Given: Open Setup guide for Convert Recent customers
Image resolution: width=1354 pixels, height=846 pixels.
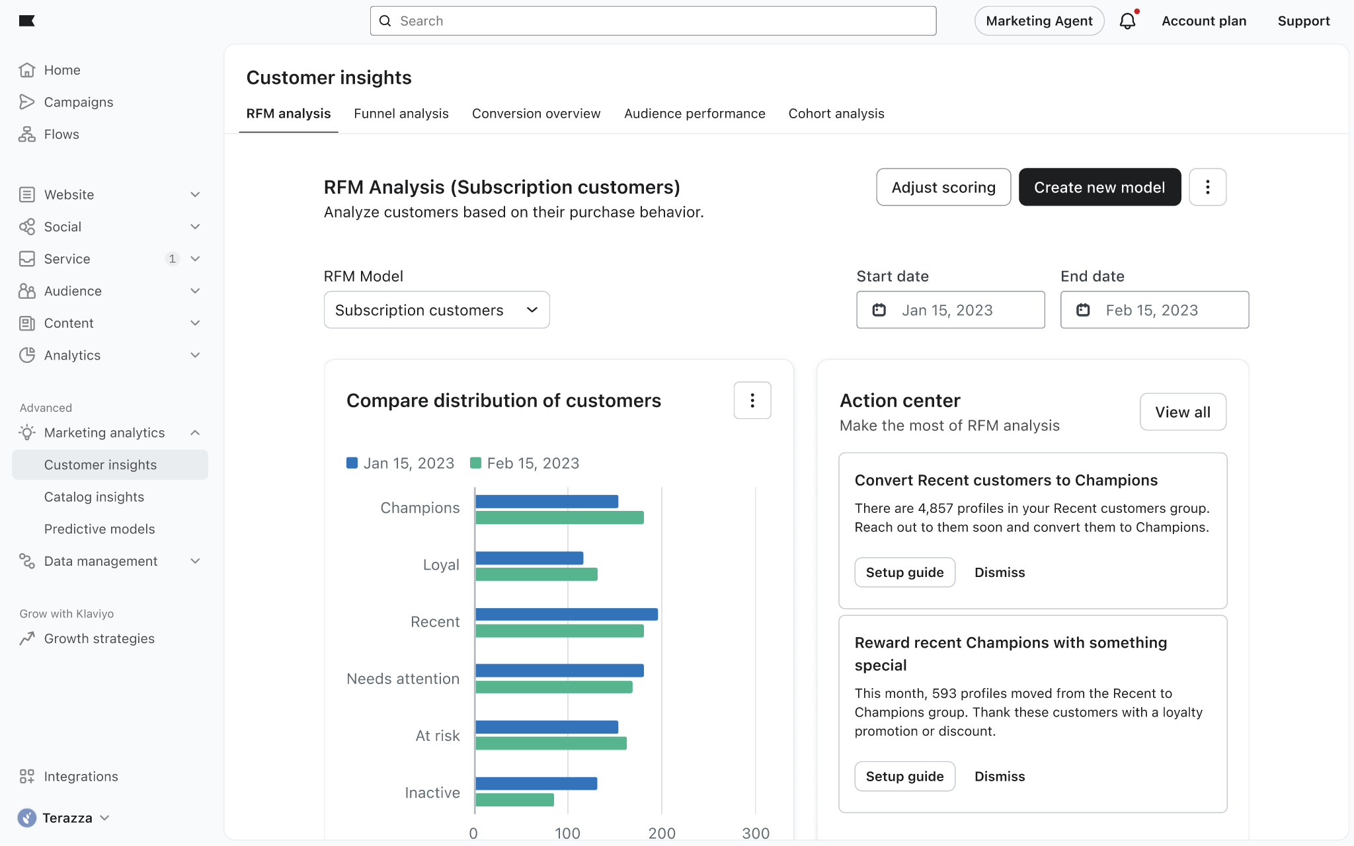Looking at the screenshot, I should [x=904, y=572].
